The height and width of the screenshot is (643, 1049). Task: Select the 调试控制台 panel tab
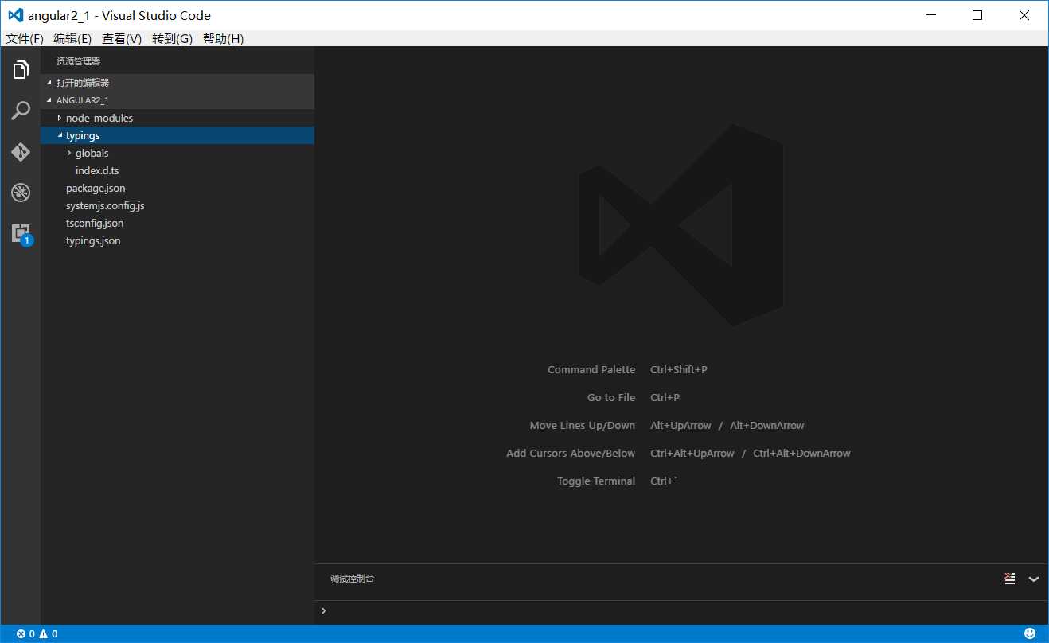[352, 579]
